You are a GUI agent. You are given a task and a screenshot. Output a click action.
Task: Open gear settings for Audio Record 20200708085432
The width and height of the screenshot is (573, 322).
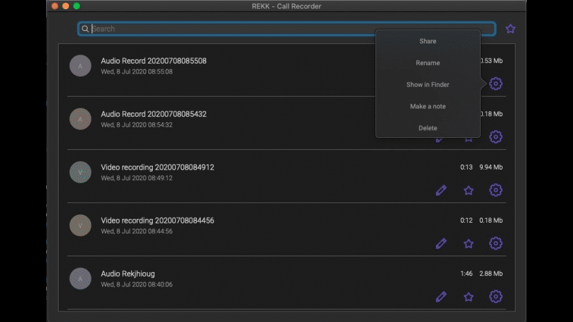click(495, 137)
